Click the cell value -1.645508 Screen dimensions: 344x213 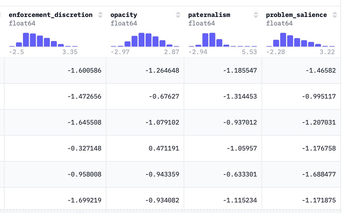pyautogui.click(x=85, y=122)
